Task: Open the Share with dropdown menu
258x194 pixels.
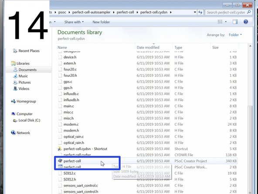Action: click(74, 22)
